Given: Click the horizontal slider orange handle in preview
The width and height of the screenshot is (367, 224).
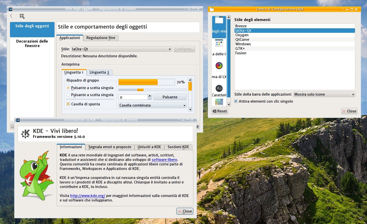Looking at the screenshot, I should tap(140, 90).
